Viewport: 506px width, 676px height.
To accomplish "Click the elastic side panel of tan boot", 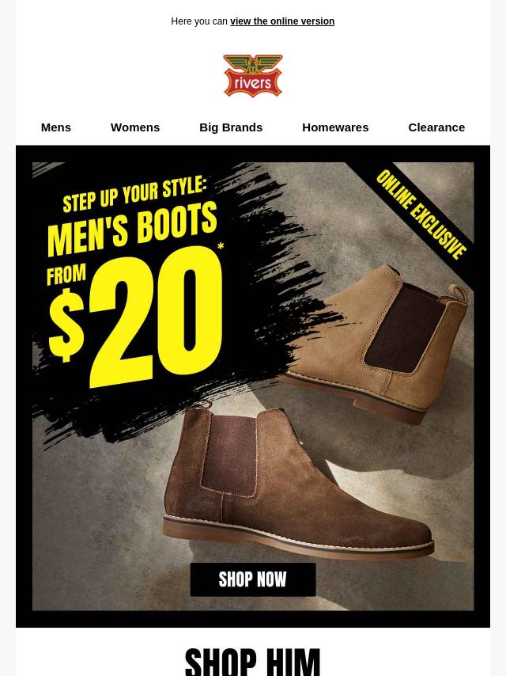I will pos(402,330).
